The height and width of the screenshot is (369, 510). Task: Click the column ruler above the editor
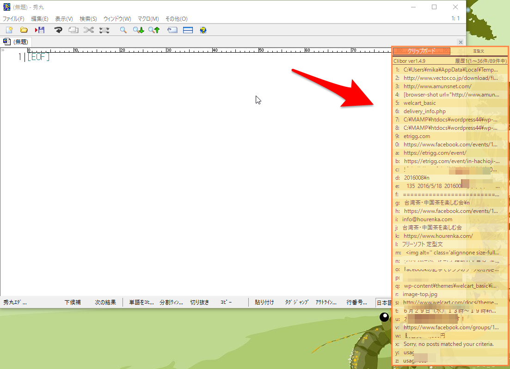tap(209, 50)
